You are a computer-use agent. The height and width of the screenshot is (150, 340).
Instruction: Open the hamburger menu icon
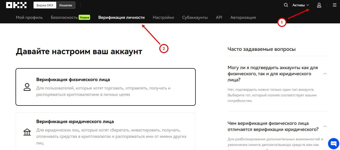click(x=334, y=5)
